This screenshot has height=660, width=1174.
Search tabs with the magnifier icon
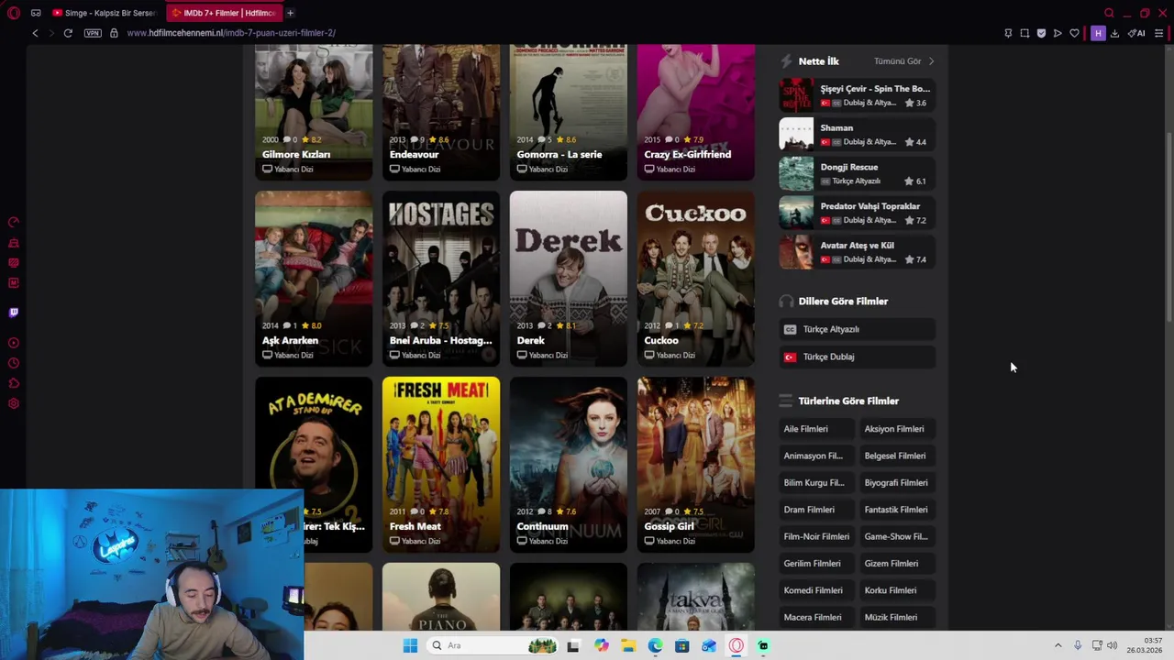pyautogui.click(x=1109, y=13)
